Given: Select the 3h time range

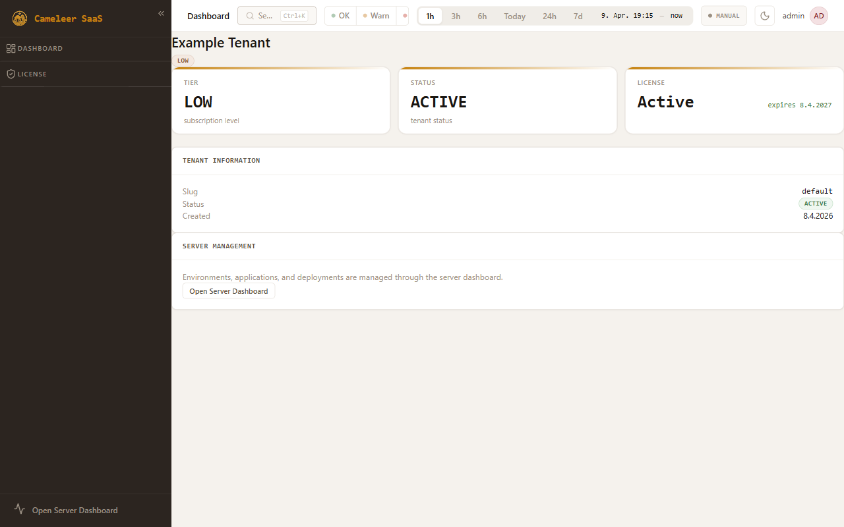Looking at the screenshot, I should [x=456, y=16].
